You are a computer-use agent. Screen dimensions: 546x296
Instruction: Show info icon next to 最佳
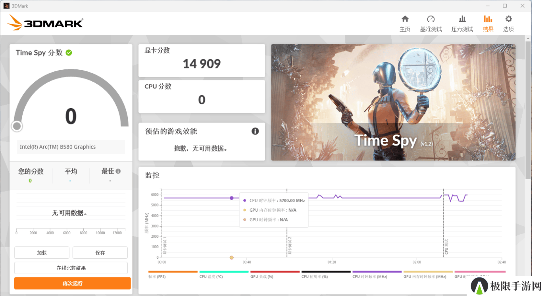tap(118, 171)
